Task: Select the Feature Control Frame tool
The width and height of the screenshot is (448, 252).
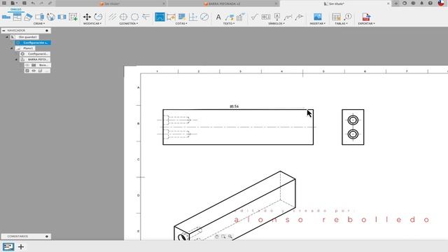Action: (x=266, y=17)
